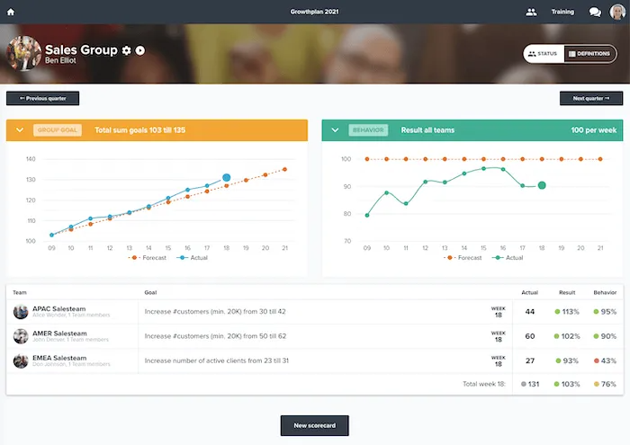Viewport: 630px width, 445px height.
Task: Open Sales Group settings gear
Action: point(127,49)
